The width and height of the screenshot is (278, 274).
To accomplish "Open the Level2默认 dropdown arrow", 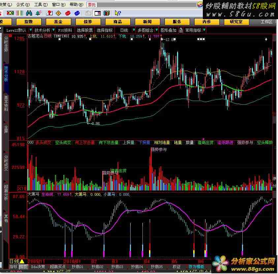I will coord(31,30).
